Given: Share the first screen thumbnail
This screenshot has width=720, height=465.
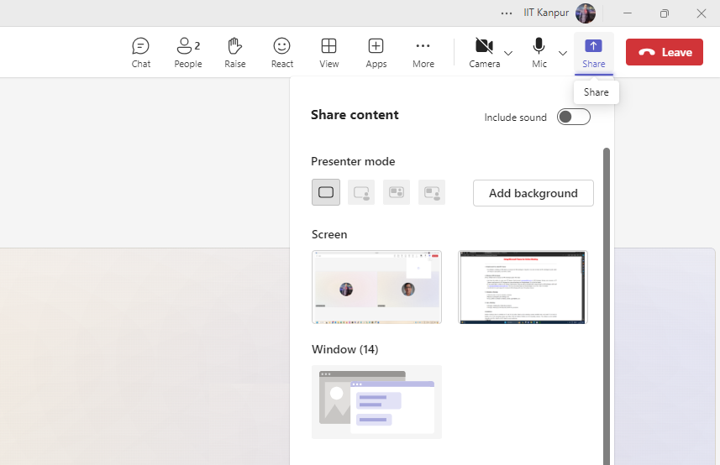Looking at the screenshot, I should click(376, 287).
